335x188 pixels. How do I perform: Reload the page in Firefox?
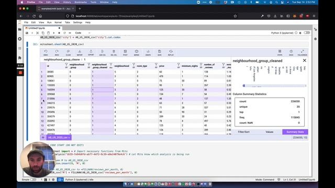point(34,16)
